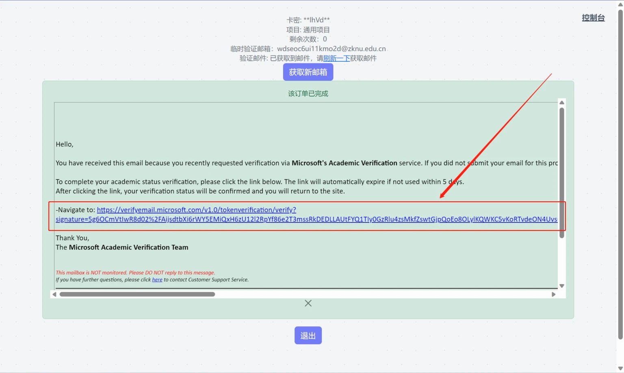Click the 获取新邮箱 button
The width and height of the screenshot is (624, 373).
click(308, 72)
